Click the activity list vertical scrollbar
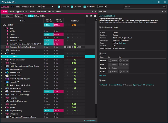Viewport: 168px width, 123px height. 96,63
